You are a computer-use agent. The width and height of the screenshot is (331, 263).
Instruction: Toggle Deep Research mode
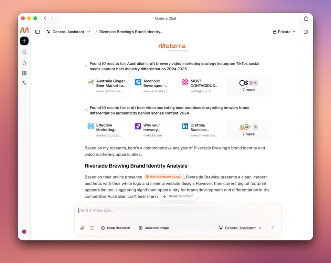[115, 228]
